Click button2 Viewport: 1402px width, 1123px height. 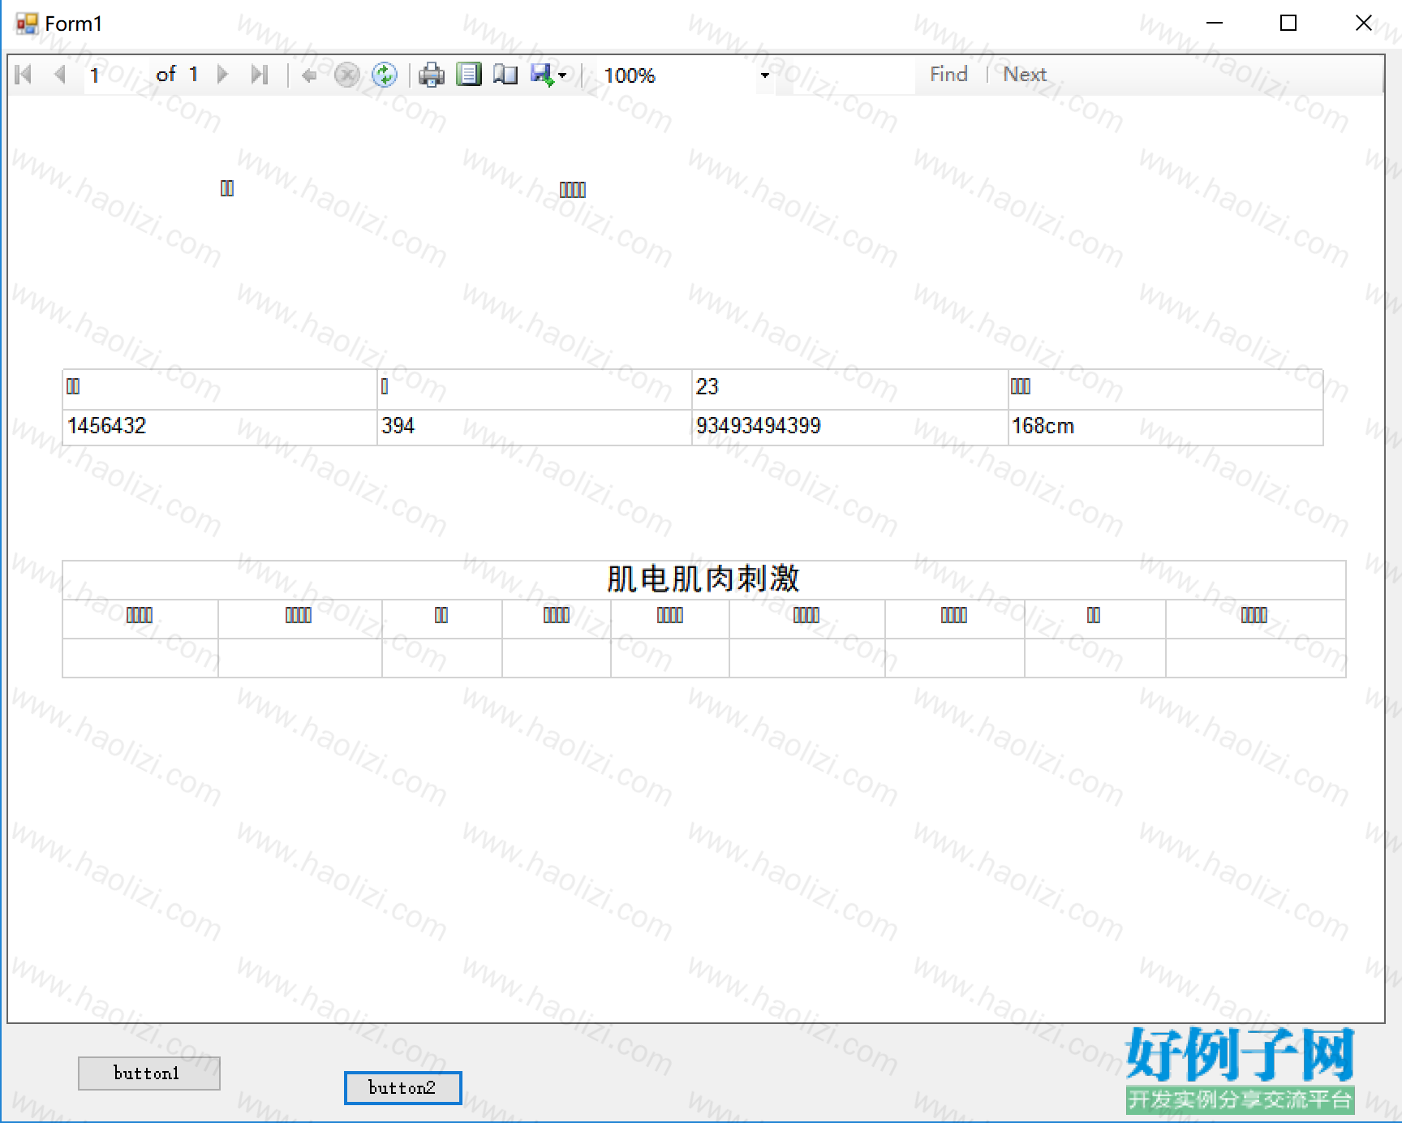[403, 1088]
